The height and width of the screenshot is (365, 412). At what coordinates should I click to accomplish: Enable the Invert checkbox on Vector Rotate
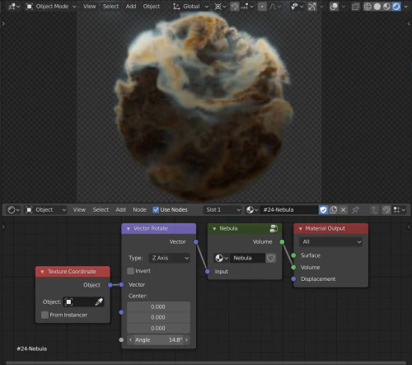130,271
